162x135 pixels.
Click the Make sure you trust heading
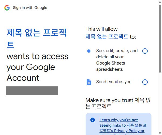click(x=118, y=103)
